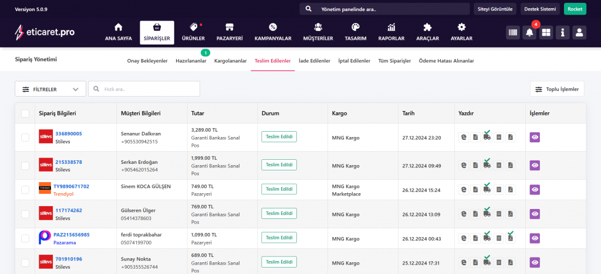Click the info icon in header
This screenshot has width=601, height=274.
coord(562,33)
